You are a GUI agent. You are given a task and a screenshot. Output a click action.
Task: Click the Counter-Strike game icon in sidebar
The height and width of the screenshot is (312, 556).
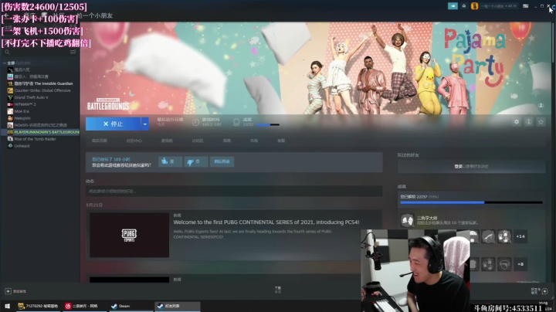pyautogui.click(x=10, y=90)
